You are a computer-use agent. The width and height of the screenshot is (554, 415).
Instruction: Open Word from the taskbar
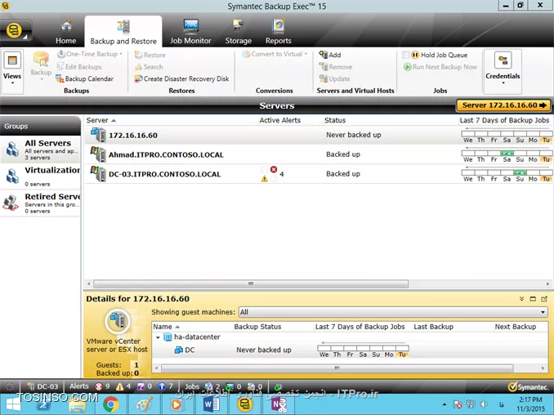tap(211, 404)
